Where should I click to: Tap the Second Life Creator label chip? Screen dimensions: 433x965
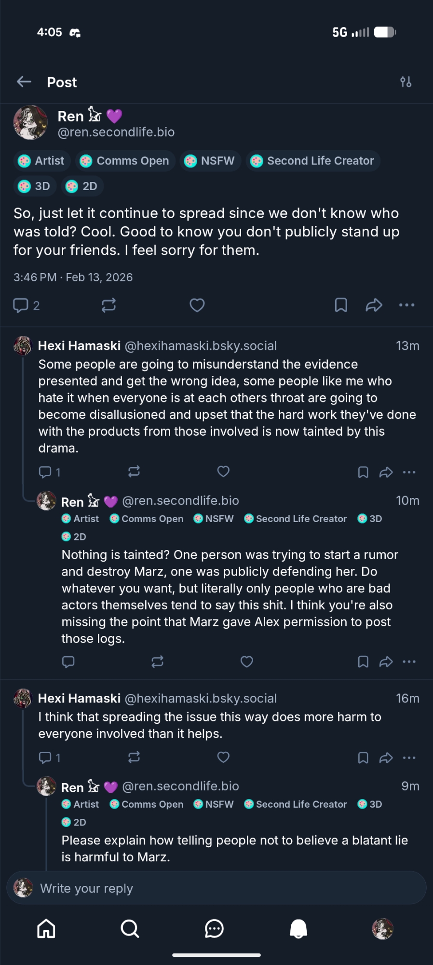coord(313,161)
